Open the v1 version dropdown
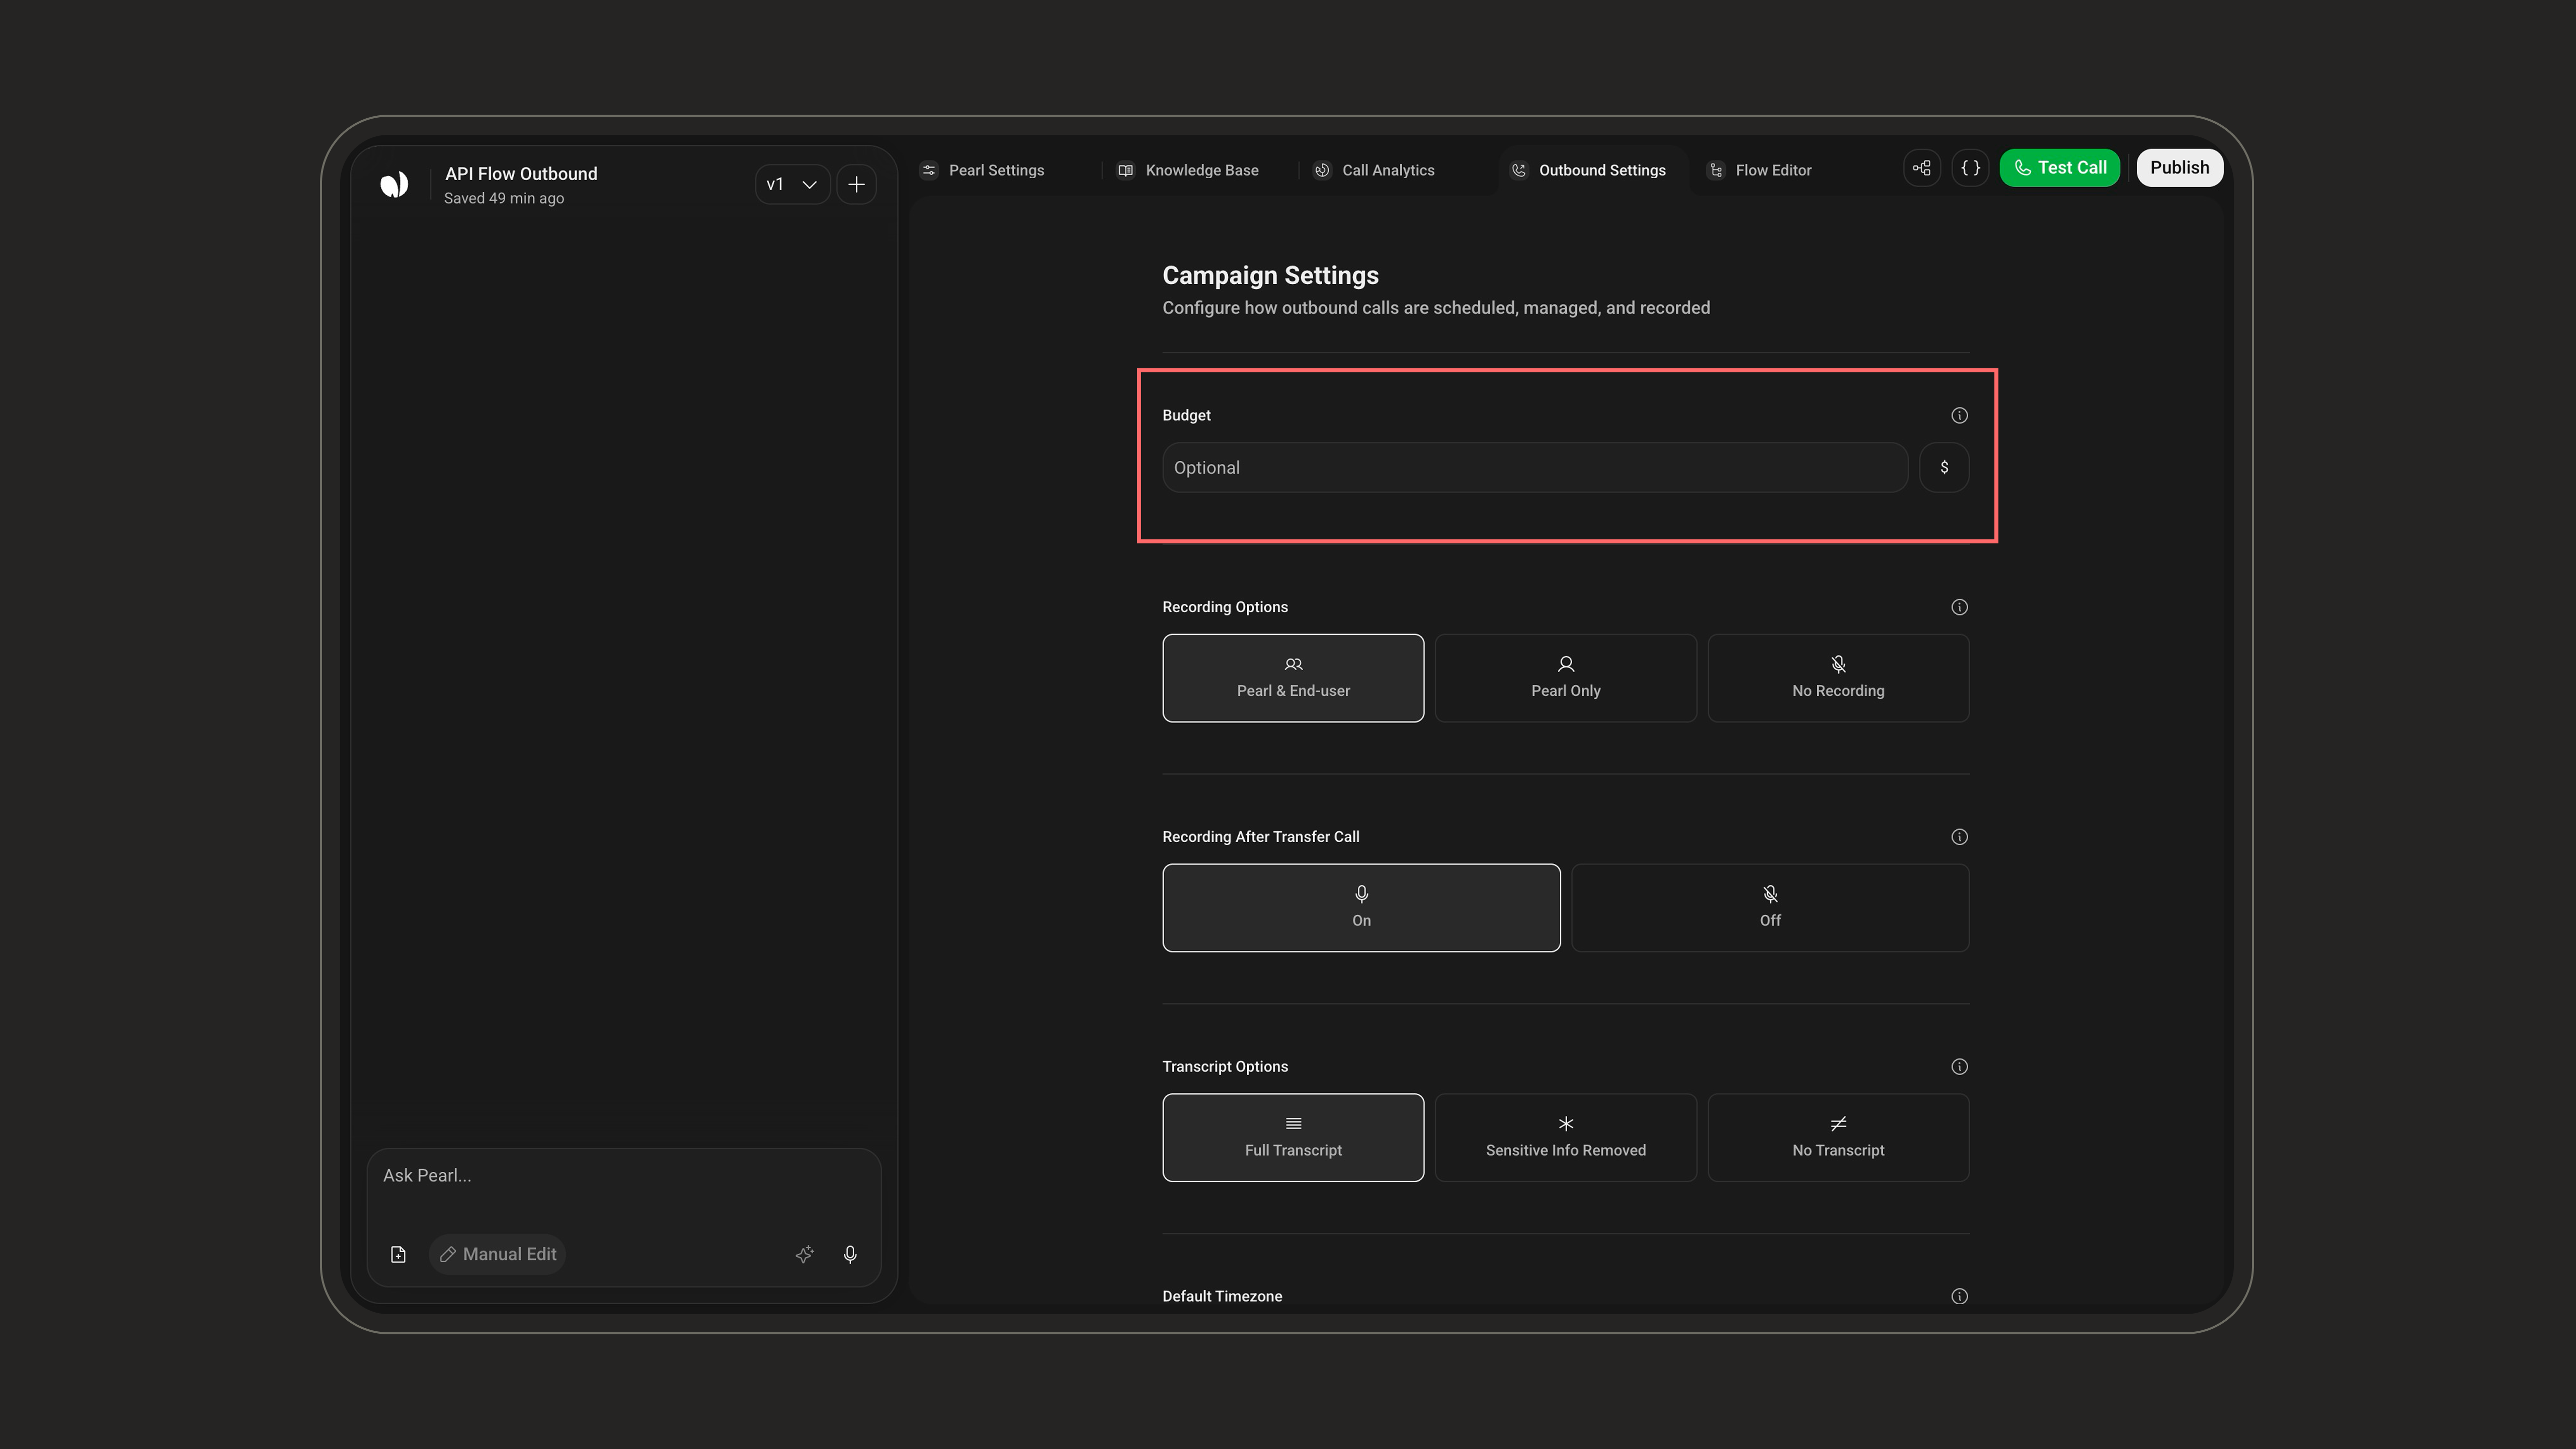2576x1449 pixels. pyautogui.click(x=792, y=184)
